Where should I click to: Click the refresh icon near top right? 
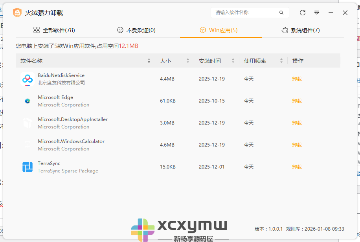coord(302,13)
